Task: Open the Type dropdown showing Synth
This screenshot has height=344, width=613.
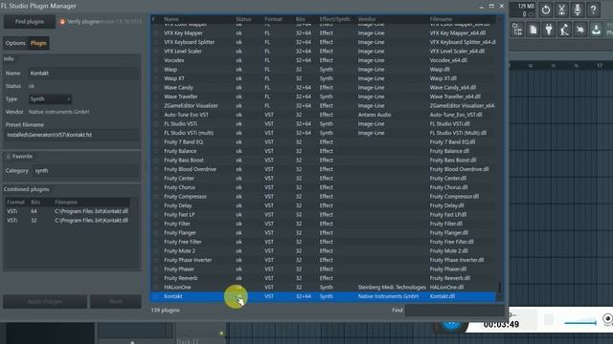Action: (x=50, y=99)
